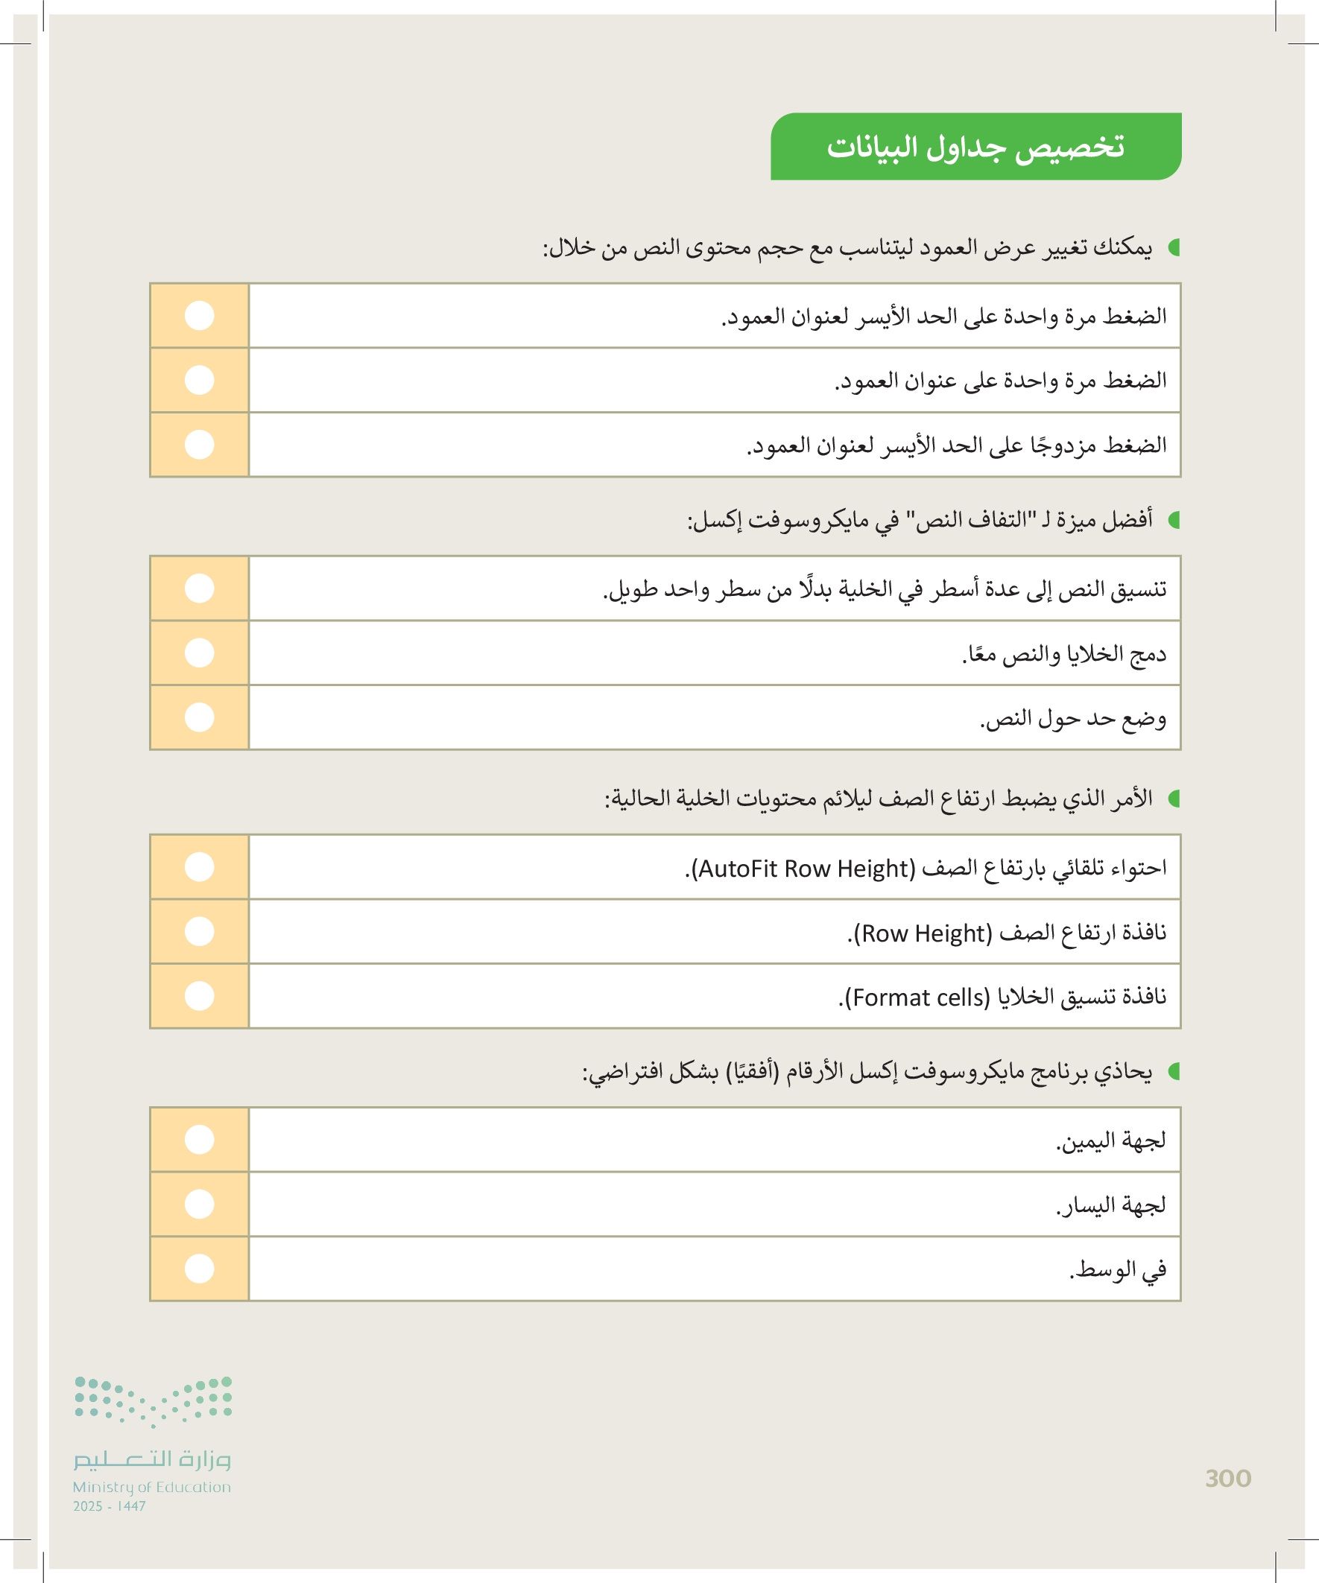
Task: Click green bullet beside number alignment question
Action: coord(1174,1071)
